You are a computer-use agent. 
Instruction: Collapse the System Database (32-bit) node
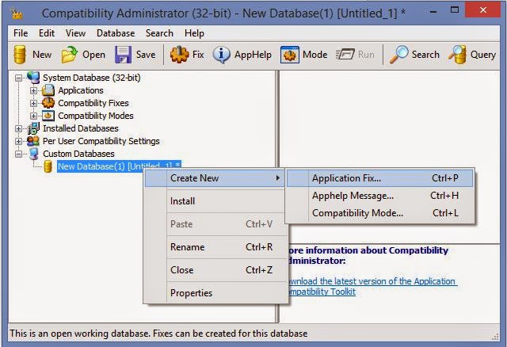(x=18, y=78)
